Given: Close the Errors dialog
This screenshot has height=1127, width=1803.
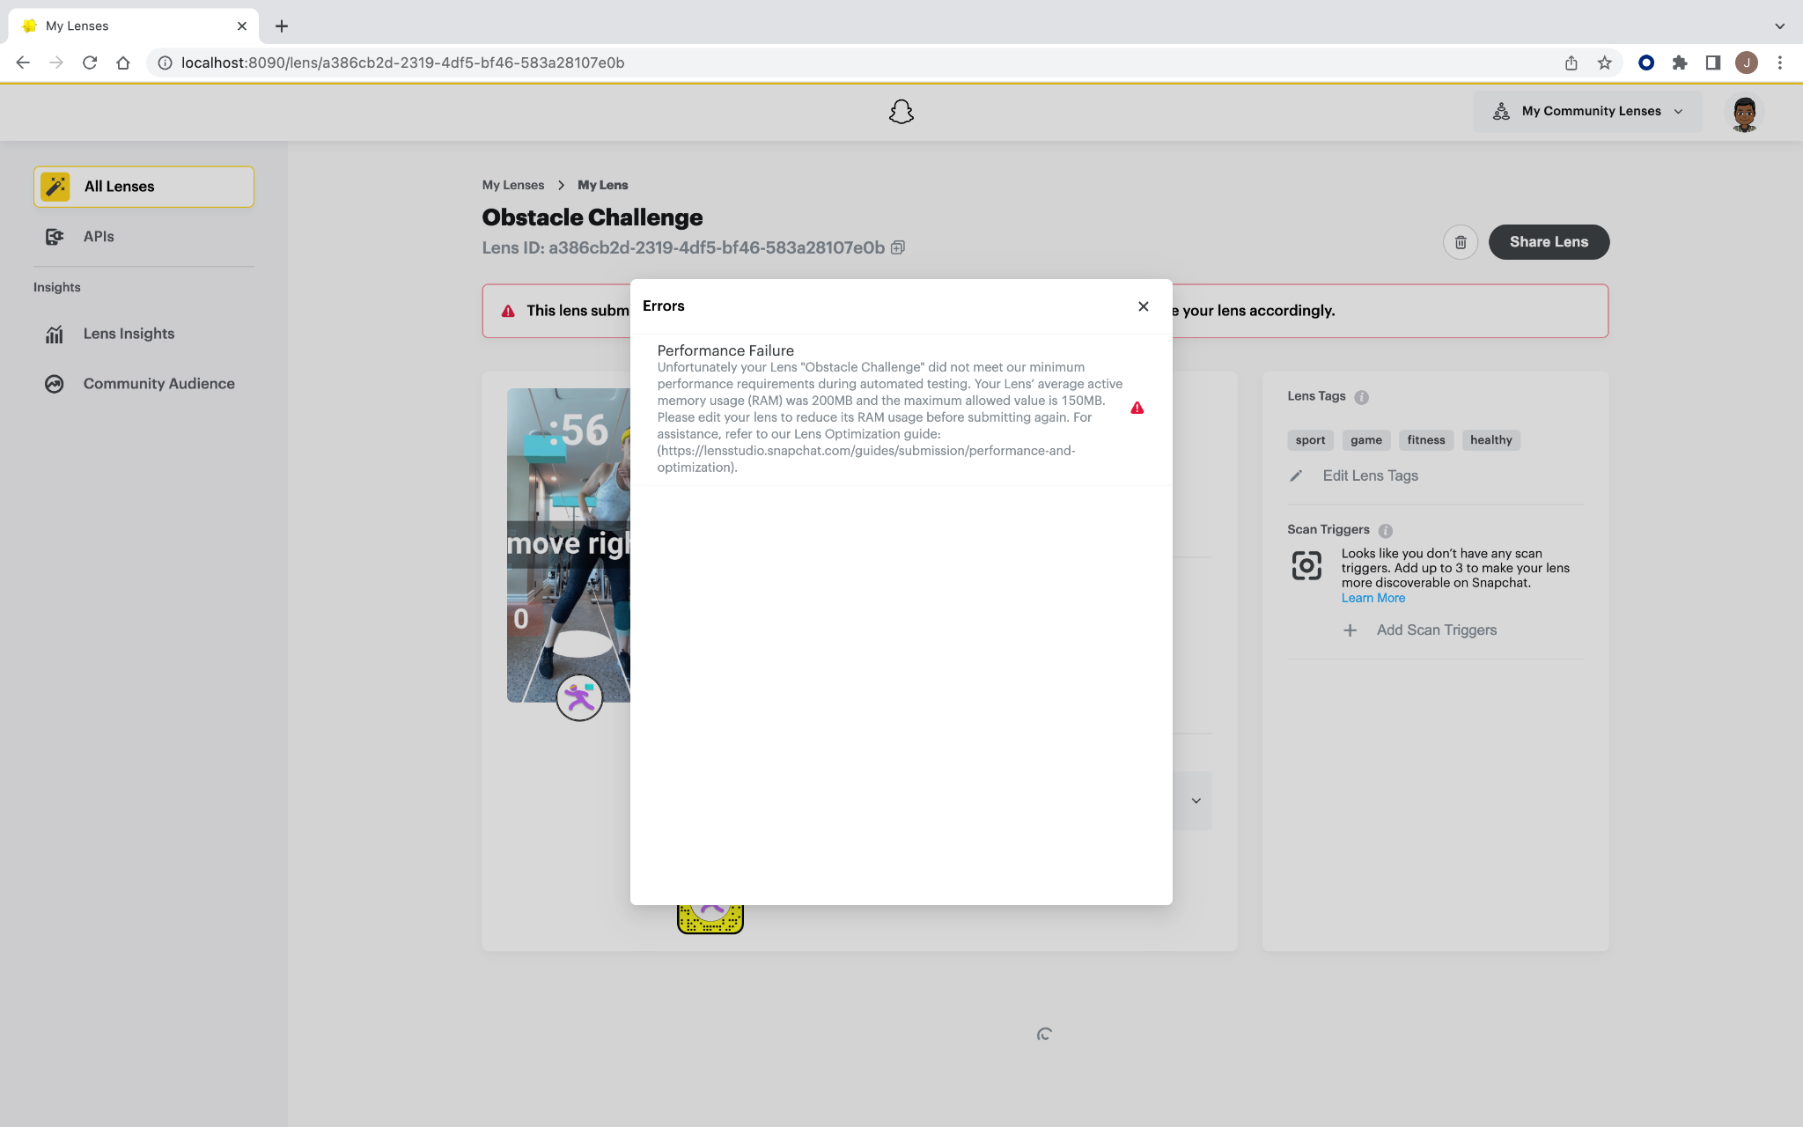Looking at the screenshot, I should click(x=1143, y=306).
